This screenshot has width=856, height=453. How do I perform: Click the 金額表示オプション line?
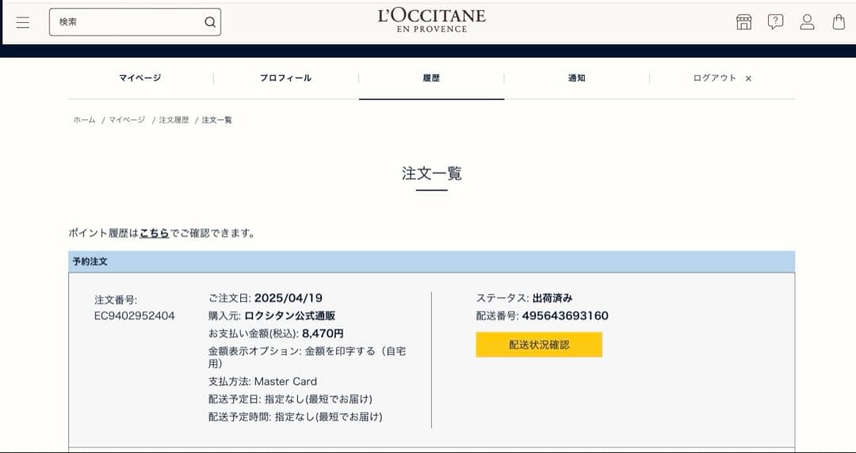pos(307,357)
